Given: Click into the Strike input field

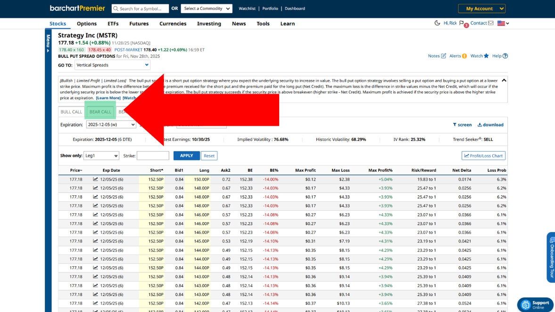Looking at the screenshot, I should pyautogui.click(x=153, y=156).
